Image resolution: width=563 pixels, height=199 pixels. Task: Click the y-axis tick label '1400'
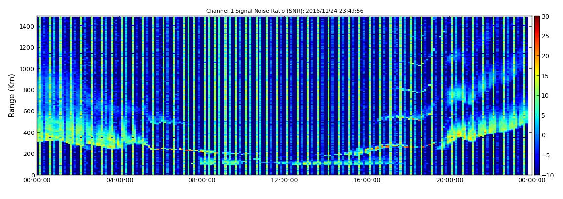[27, 26]
